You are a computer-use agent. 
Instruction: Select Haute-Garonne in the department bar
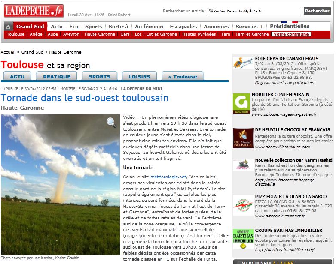pos(100,34)
